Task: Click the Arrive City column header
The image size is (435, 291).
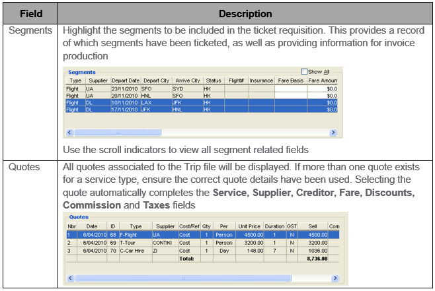Action: tap(188, 81)
